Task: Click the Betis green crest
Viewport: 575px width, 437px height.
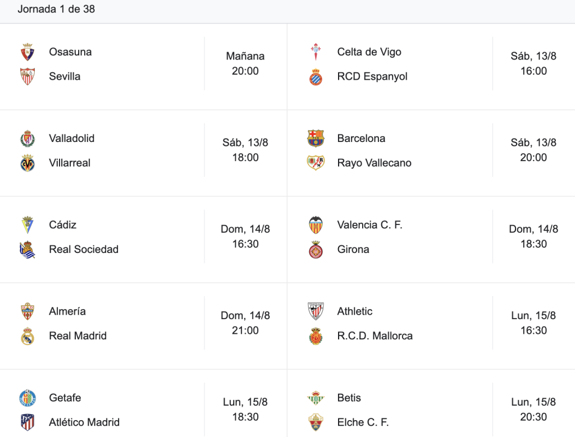Action: coord(316,398)
